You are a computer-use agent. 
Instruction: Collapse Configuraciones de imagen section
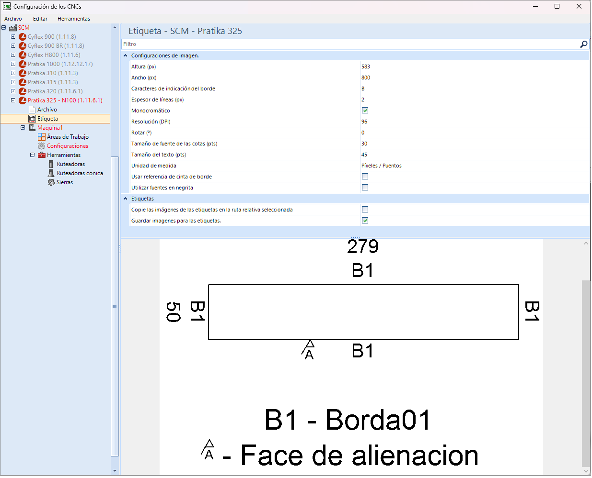point(126,56)
